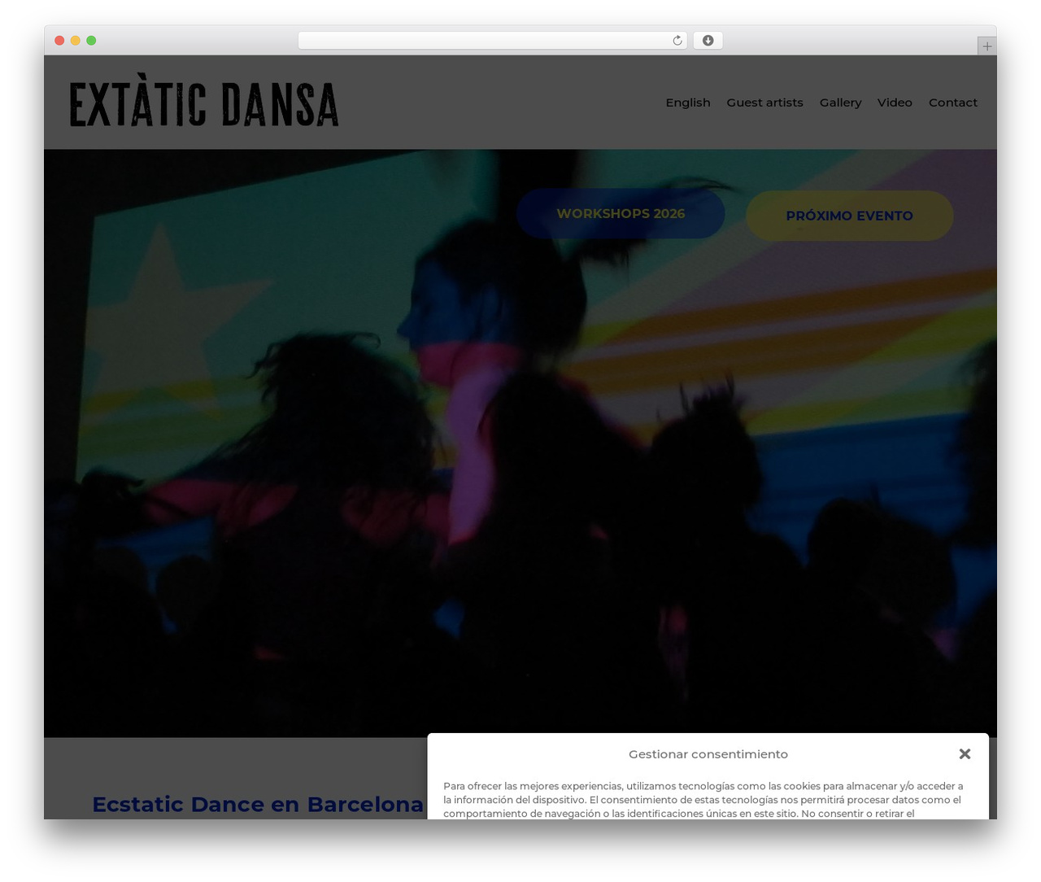The width and height of the screenshot is (1041, 882).
Task: Click the Workshops 2026 button
Action: point(621,214)
